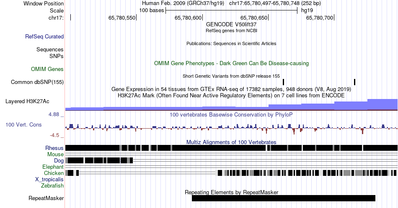The height and width of the screenshot is (208, 398).
Task: Click the 'RefSeq genes from NCBI' title
Action: 231,30
